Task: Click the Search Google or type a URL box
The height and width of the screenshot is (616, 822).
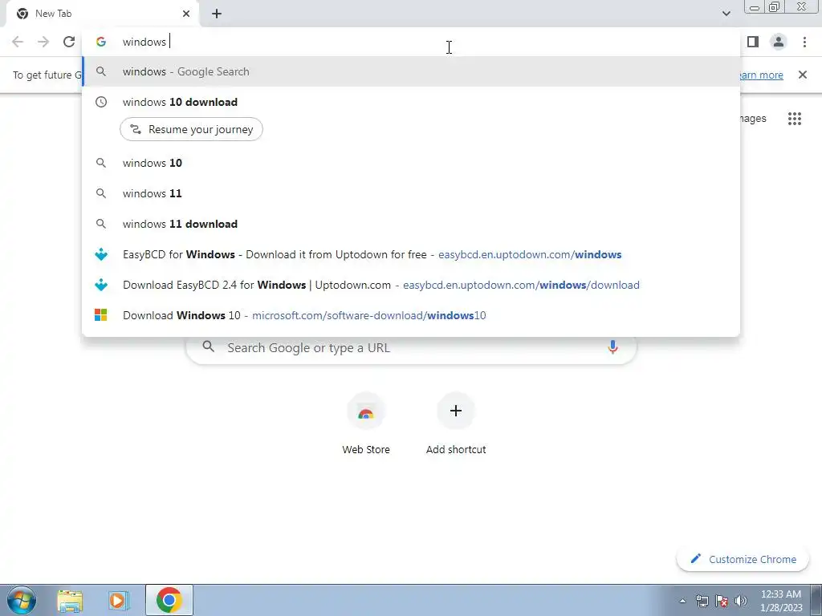Action: pos(411,348)
